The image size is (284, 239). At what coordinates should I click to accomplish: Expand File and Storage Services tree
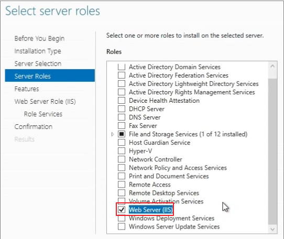click(113, 134)
